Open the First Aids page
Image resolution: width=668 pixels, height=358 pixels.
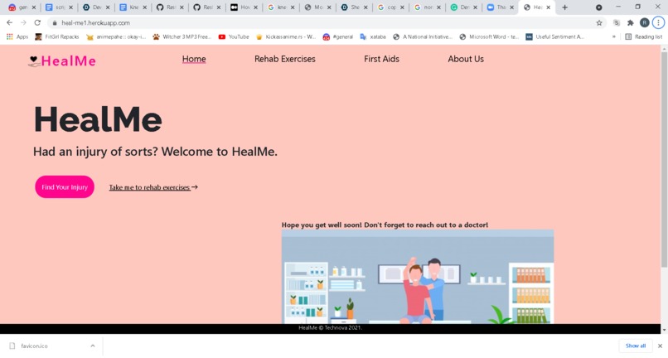381,59
